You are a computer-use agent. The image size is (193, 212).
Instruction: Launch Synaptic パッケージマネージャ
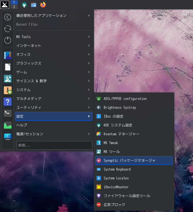pyautogui.click(x=134, y=160)
